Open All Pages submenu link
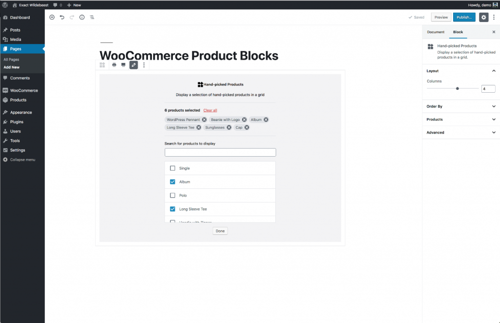The image size is (500, 323). point(12,60)
